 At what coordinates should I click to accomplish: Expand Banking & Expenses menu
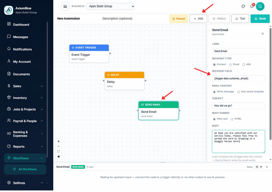coord(42,134)
